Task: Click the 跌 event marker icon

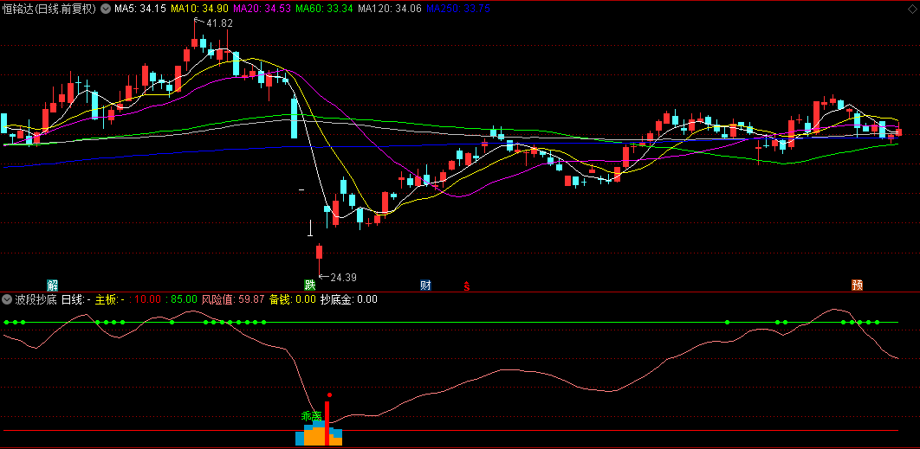Action: [310, 285]
